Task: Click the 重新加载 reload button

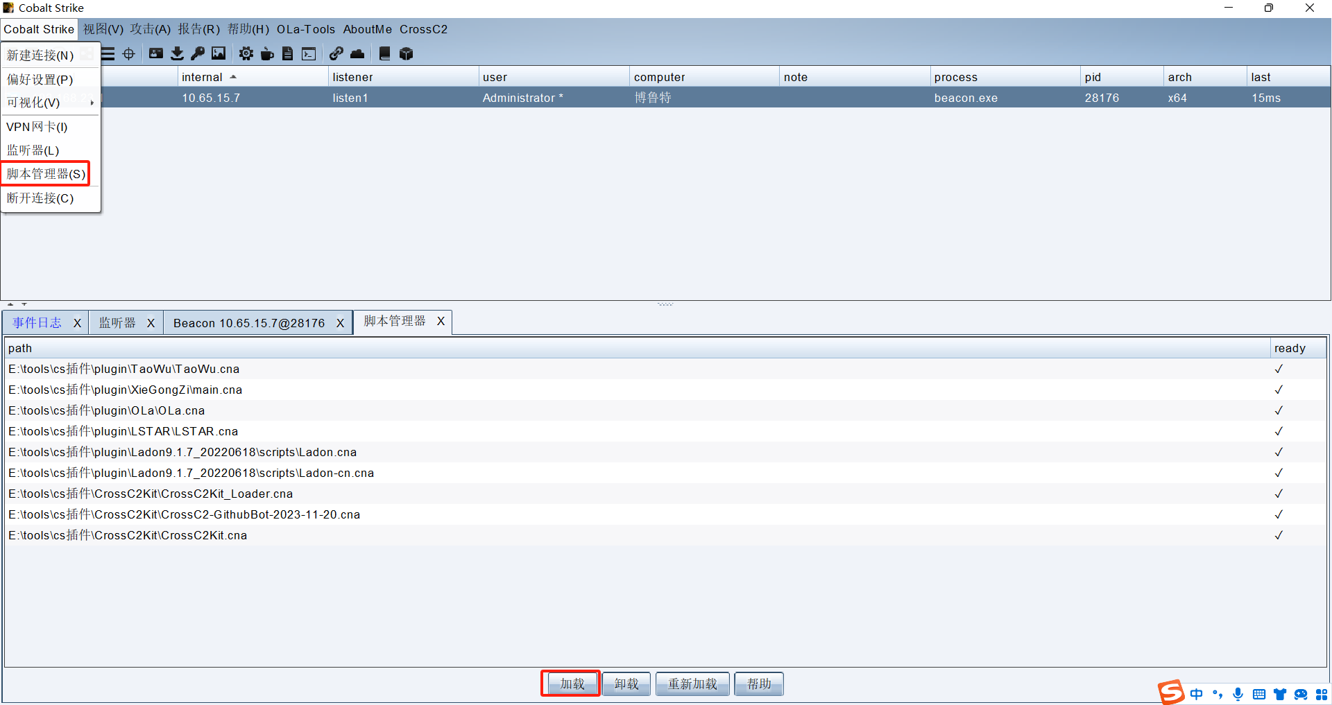Action: pyautogui.click(x=692, y=684)
